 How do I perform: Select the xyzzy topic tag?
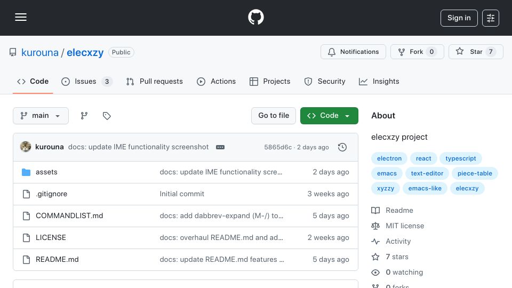click(x=386, y=188)
